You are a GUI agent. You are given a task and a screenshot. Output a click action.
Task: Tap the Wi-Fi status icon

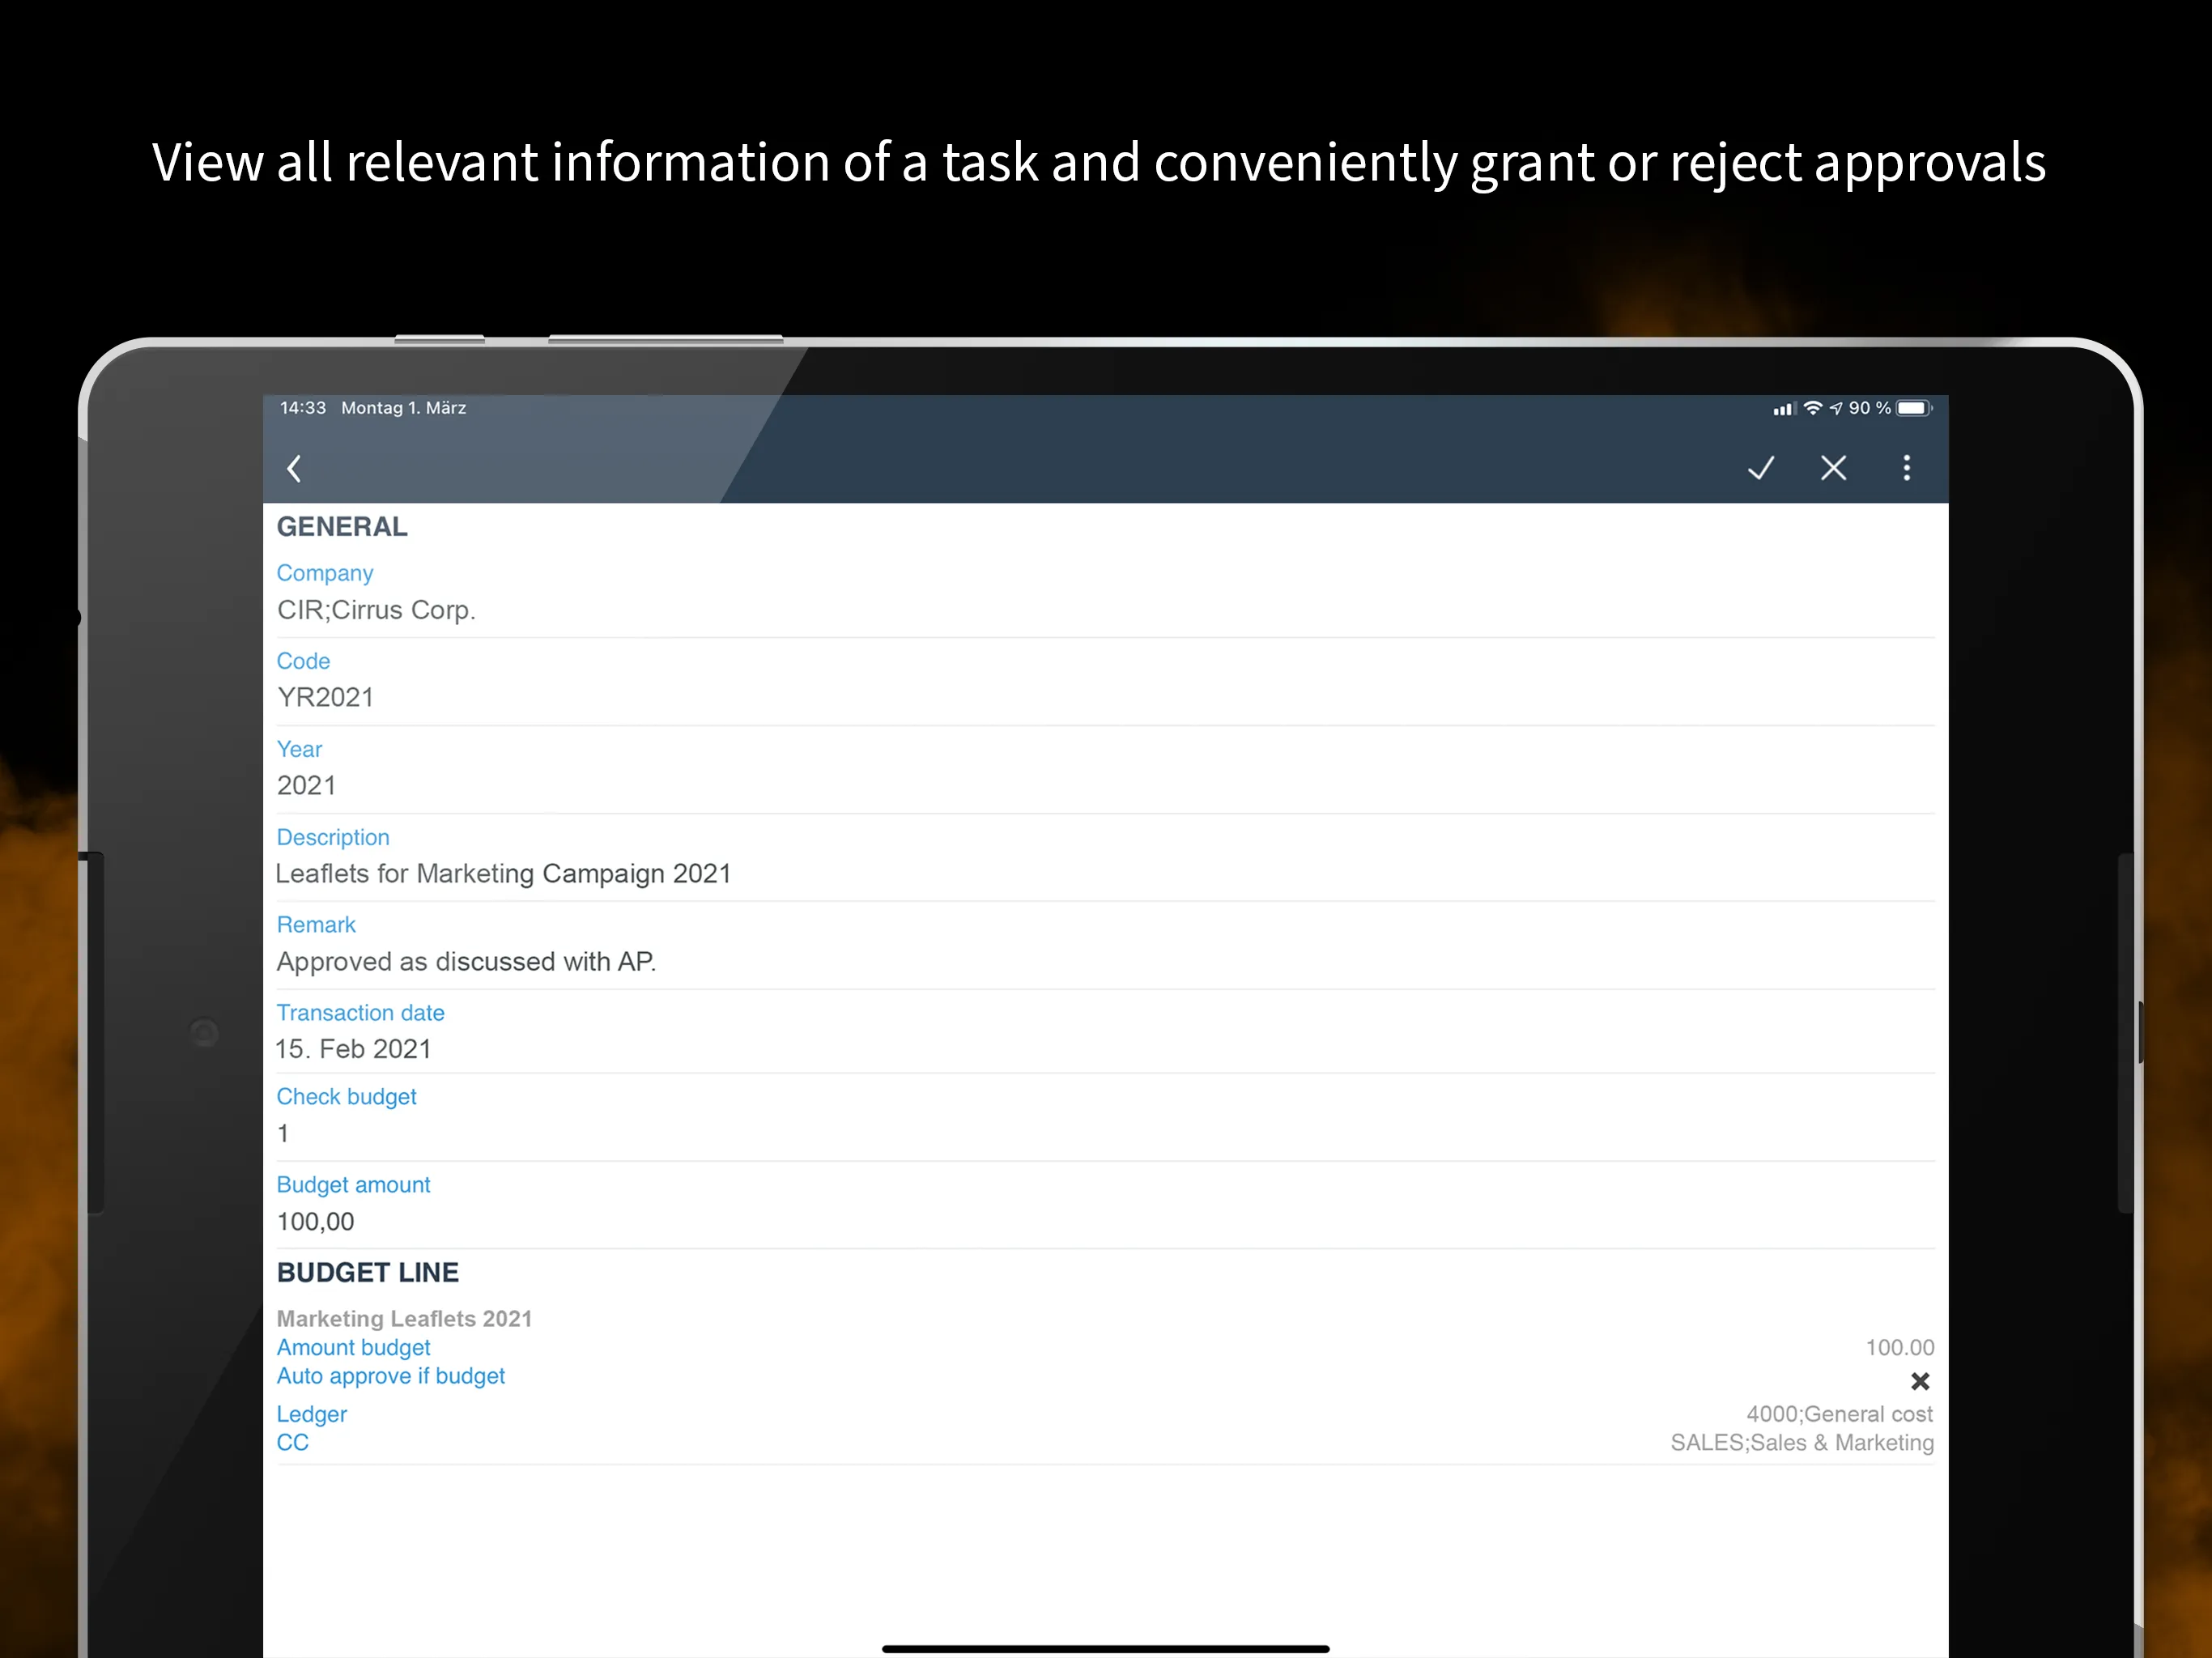coord(1812,408)
